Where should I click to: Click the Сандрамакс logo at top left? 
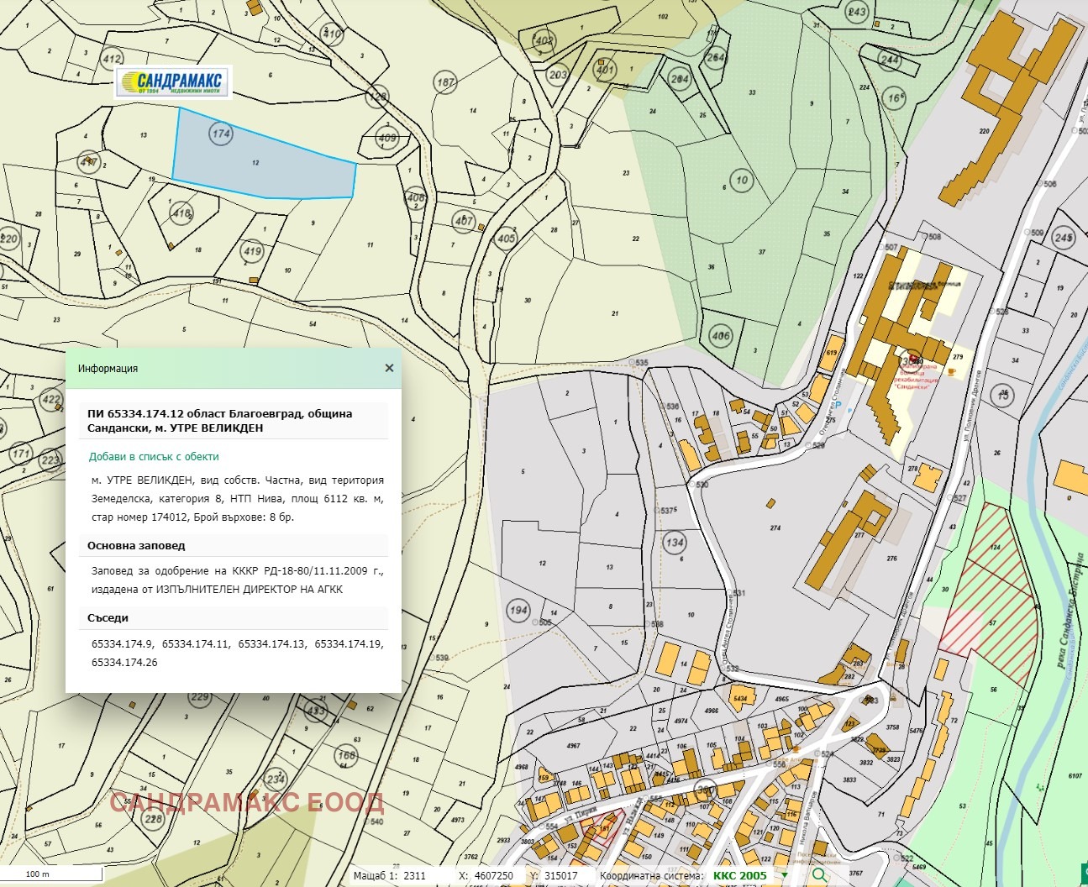173,82
